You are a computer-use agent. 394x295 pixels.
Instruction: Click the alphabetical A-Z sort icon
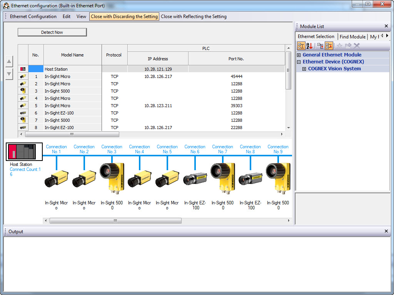[x=309, y=46]
